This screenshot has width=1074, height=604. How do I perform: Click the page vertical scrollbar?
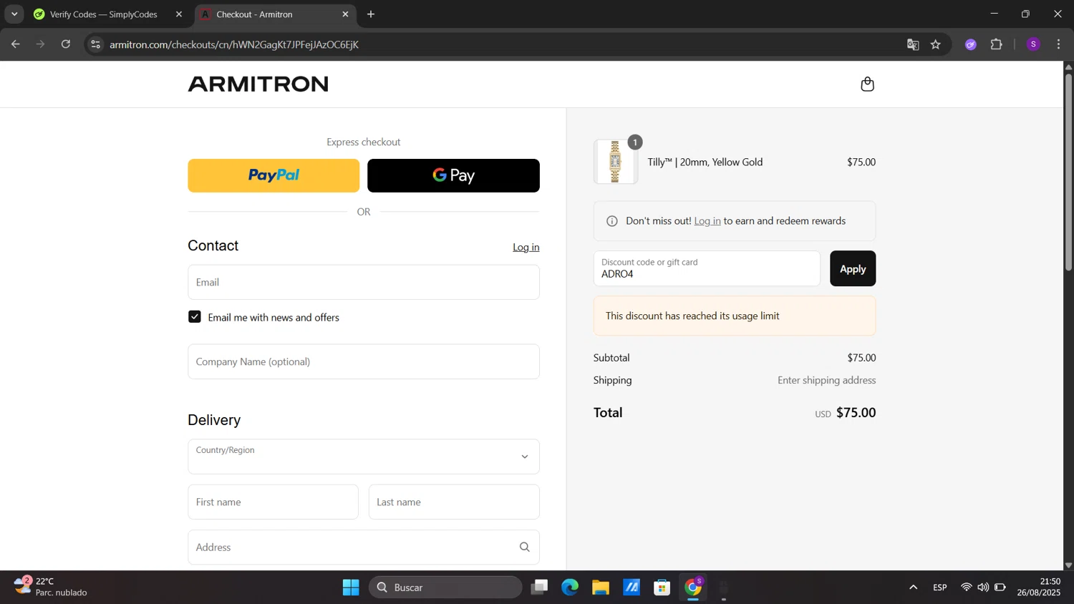pyautogui.click(x=1068, y=172)
